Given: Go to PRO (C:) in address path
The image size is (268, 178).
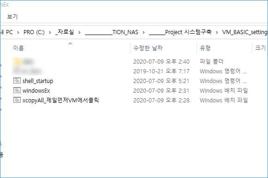Looking at the screenshot, I should coord(34,32).
